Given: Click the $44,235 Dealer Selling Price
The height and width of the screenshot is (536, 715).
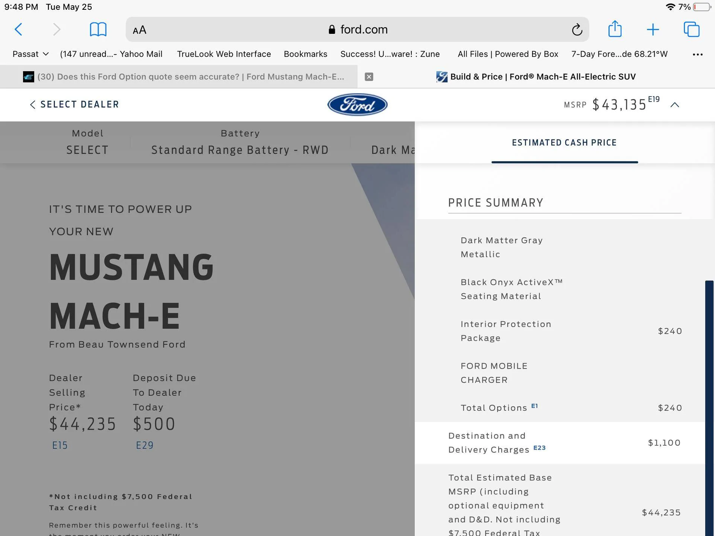Looking at the screenshot, I should click(x=82, y=424).
